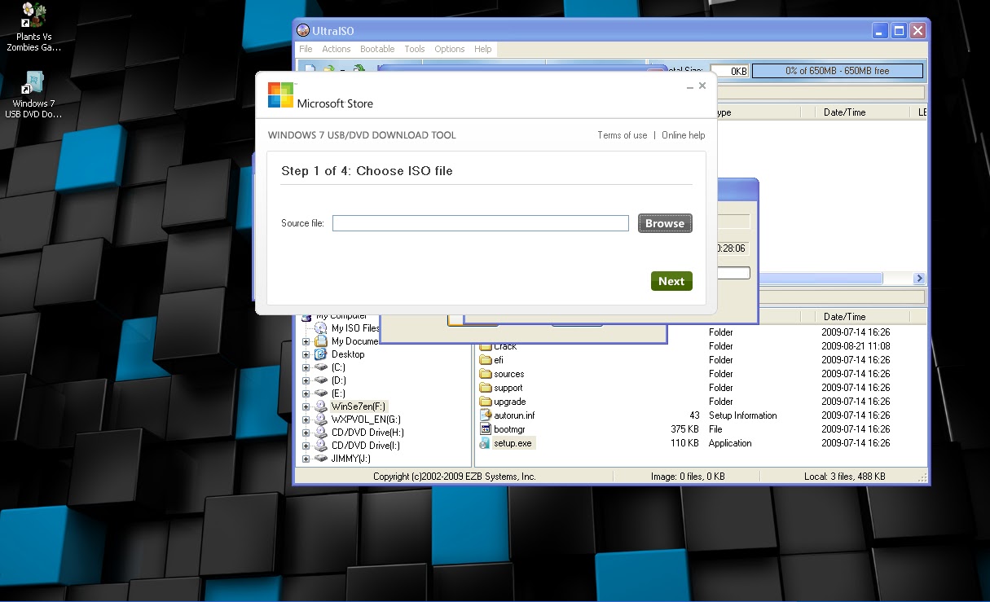Image resolution: width=990 pixels, height=602 pixels.
Task: Select the WinSe7en(F:) disc drive icon
Action: [x=321, y=406]
